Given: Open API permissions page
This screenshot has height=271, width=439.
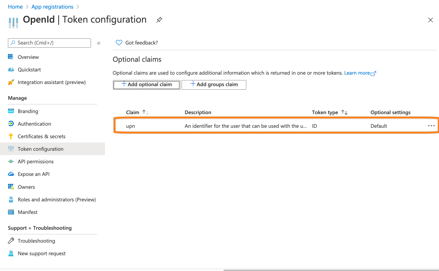Looking at the screenshot, I should (x=36, y=162).
